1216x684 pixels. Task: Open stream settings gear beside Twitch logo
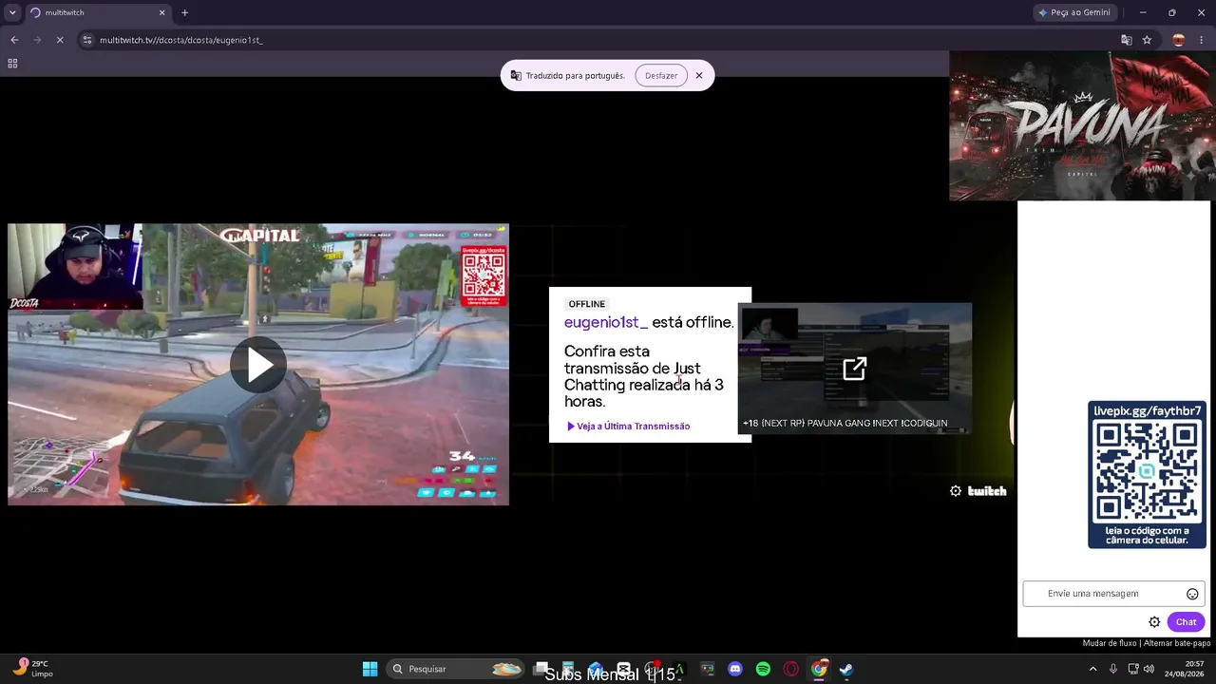[x=956, y=491]
